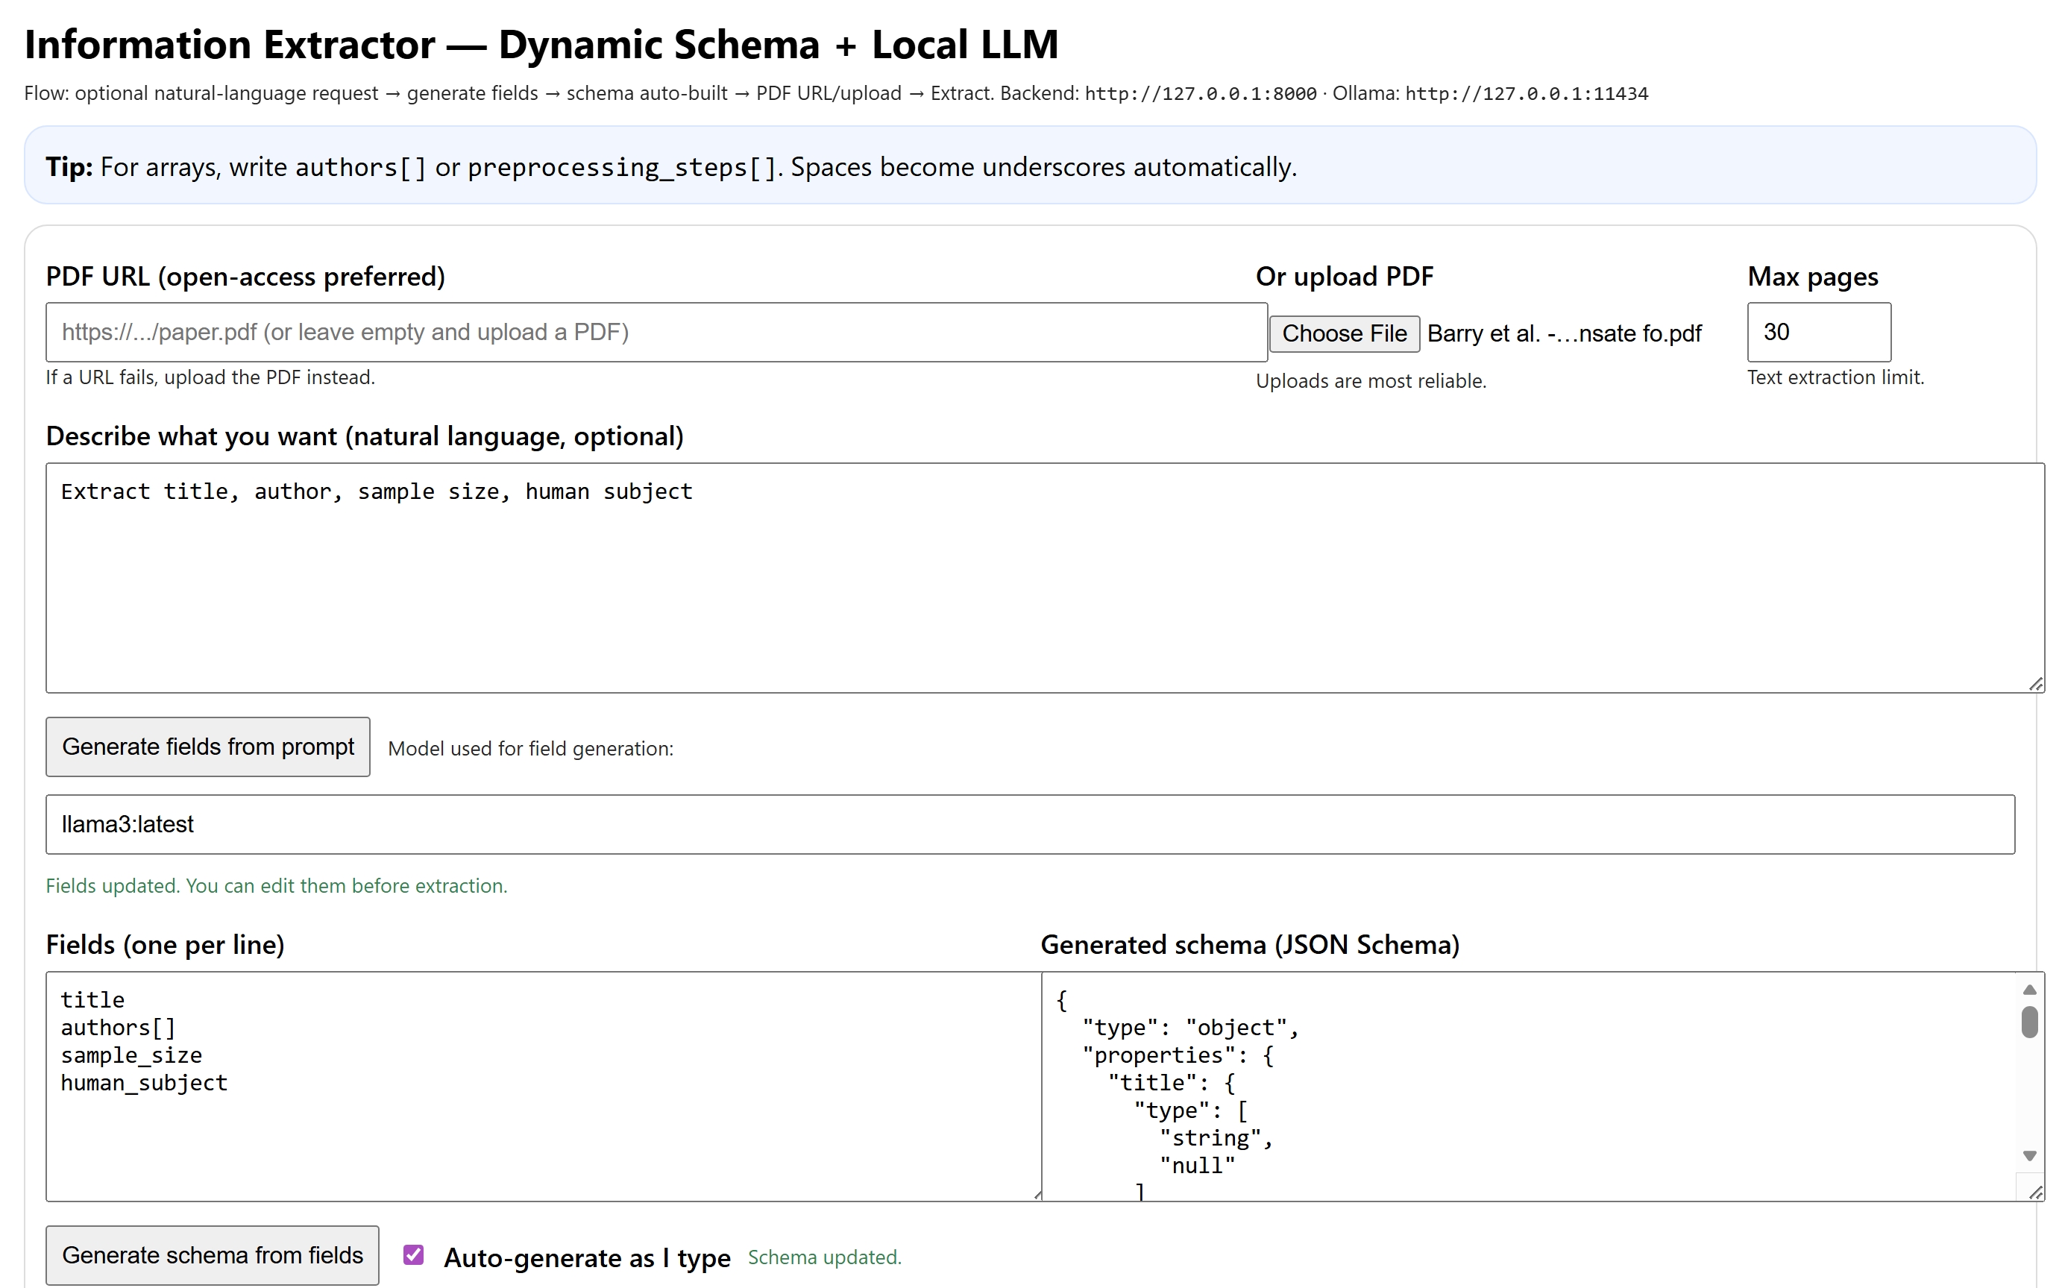Click the '"properties": {' line in schema
Image resolution: width=2062 pixels, height=1288 pixels.
point(1178,1055)
